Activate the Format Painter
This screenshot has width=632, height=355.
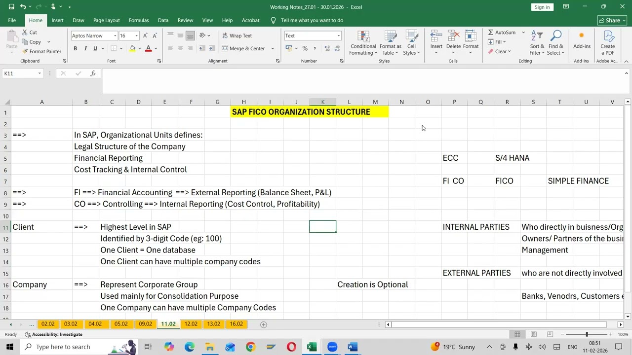click(x=42, y=51)
